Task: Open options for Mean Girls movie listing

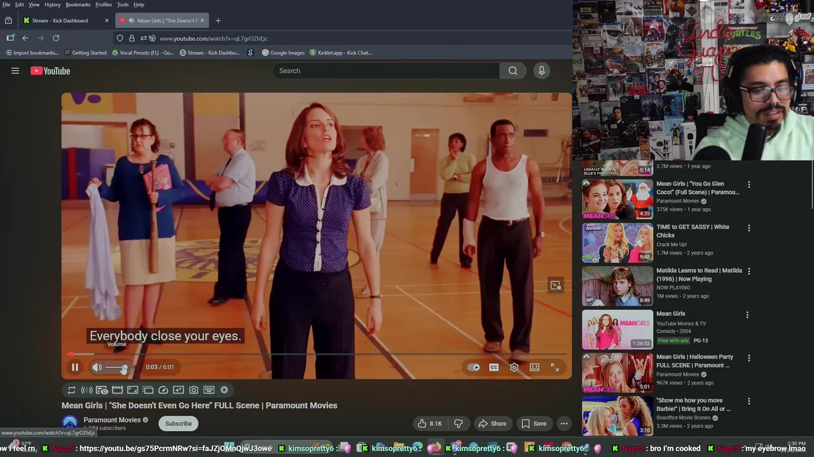Action: [747, 315]
